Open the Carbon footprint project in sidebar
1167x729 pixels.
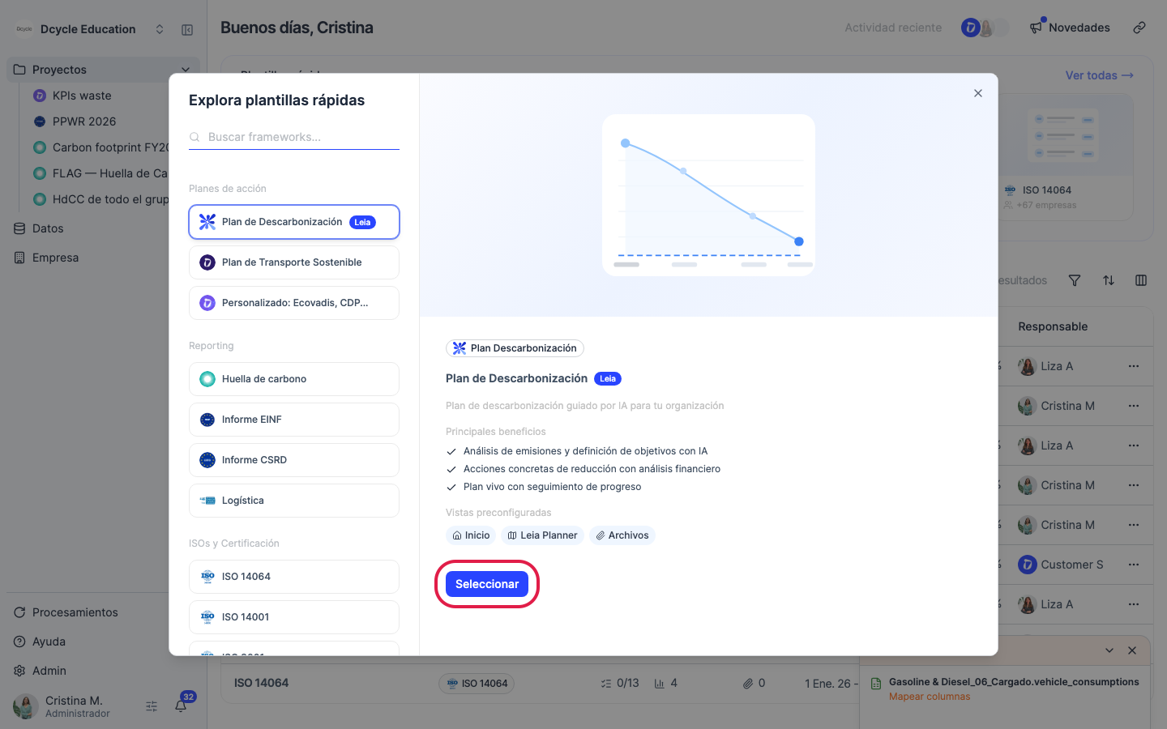pyautogui.click(x=100, y=147)
